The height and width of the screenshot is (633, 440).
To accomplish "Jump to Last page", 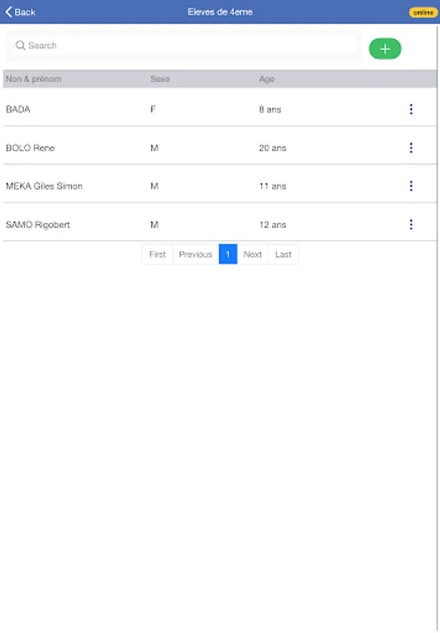I will tap(283, 255).
